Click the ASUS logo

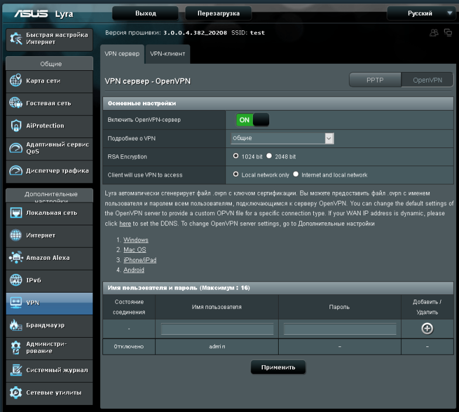[x=31, y=14]
